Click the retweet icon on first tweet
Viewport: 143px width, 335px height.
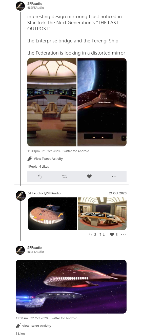tap(64, 176)
